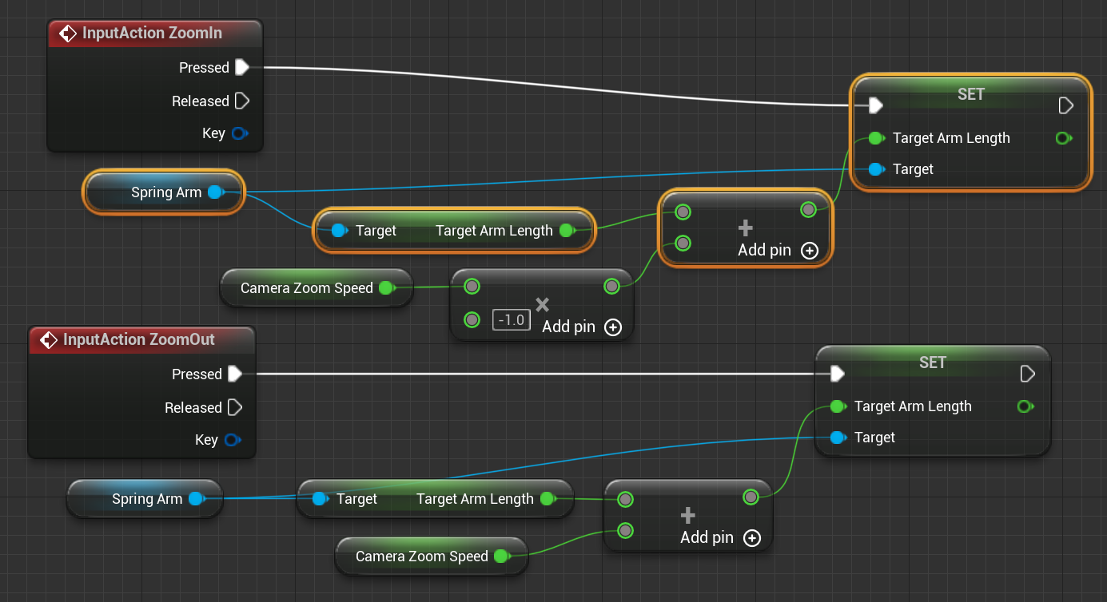The image size is (1107, 602).
Task: Click Pressed exec pin on InputAction ZoomIn
Action: click(x=242, y=68)
